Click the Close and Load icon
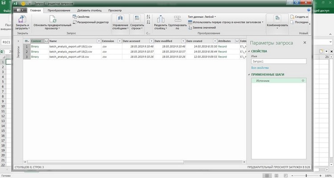The height and width of the screenshot is (178, 334). pyautogui.click(x=22, y=19)
